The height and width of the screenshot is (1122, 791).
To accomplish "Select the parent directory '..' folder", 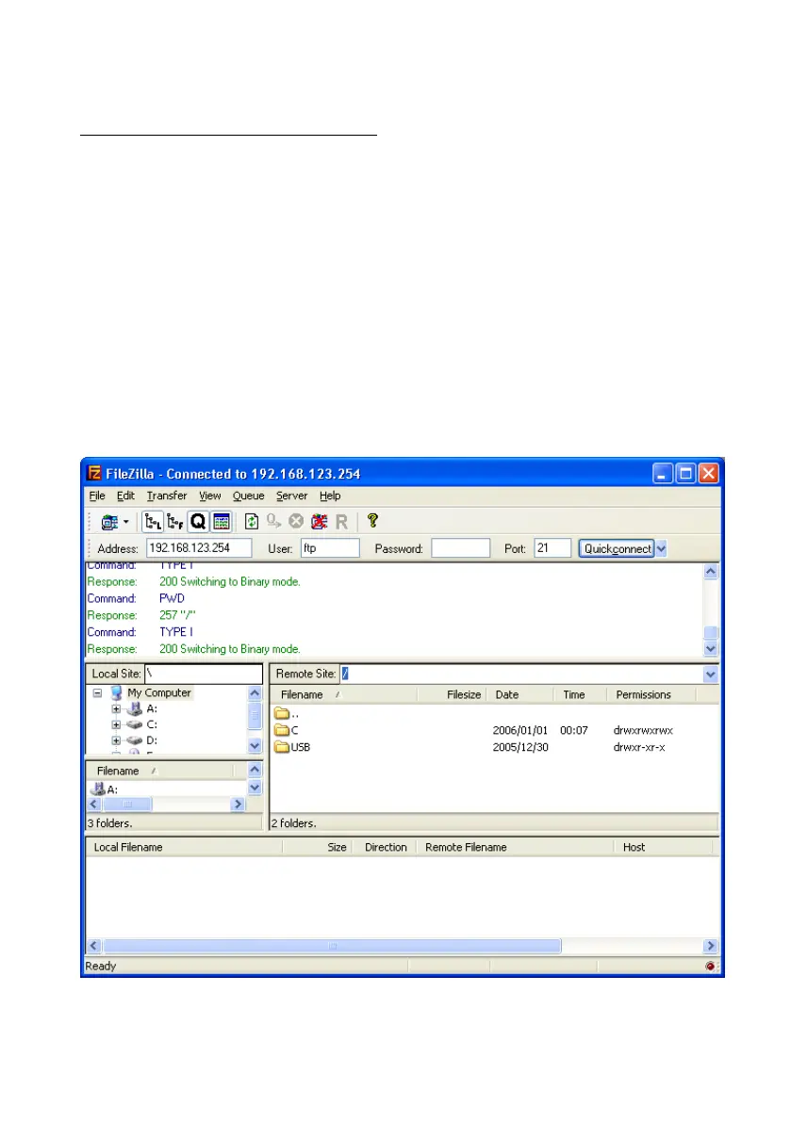I will click(x=287, y=713).
